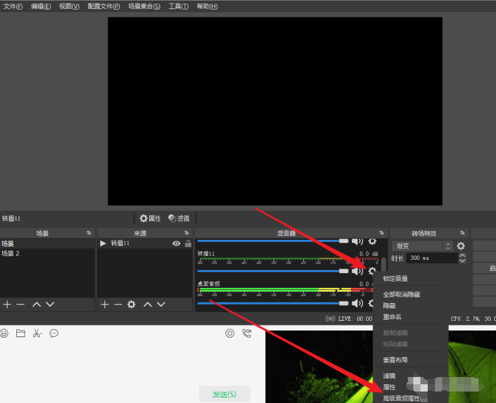
Task: Click the 属性 gear button above the panels
Action: 150,218
